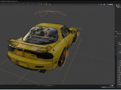Open the World properties tab
Viewport: 121px width, 90px height.
pos(116,43)
